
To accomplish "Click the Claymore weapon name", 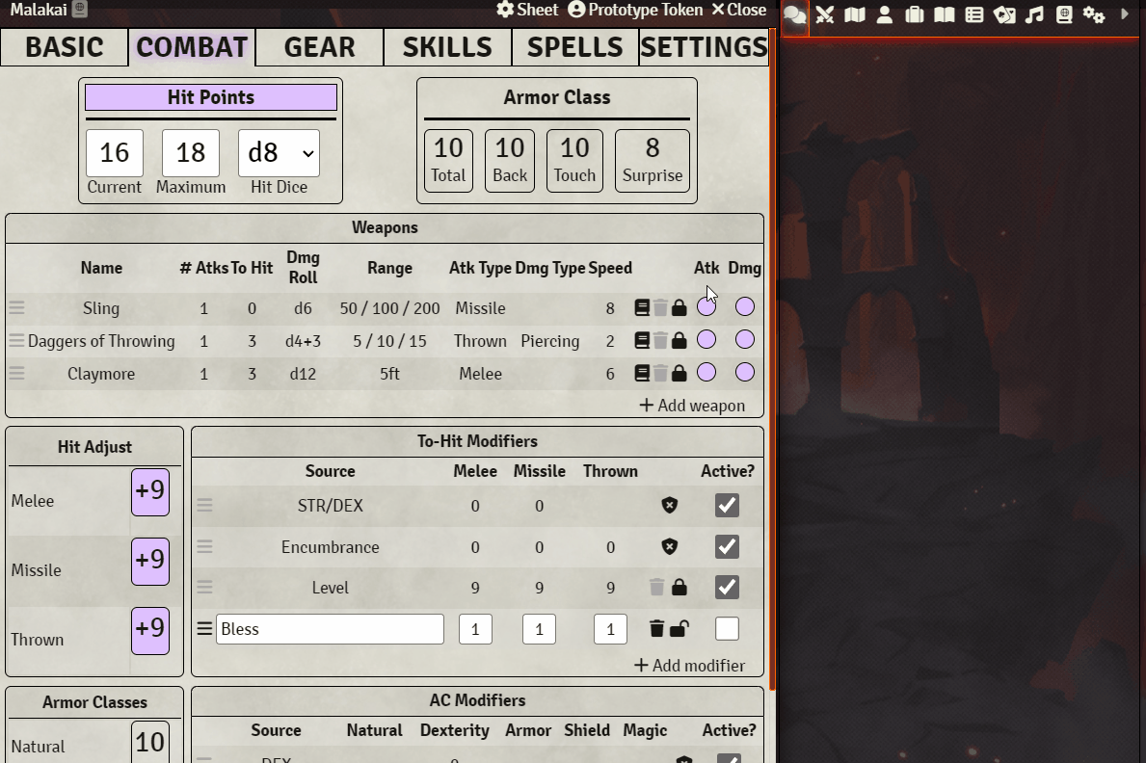I will (101, 374).
